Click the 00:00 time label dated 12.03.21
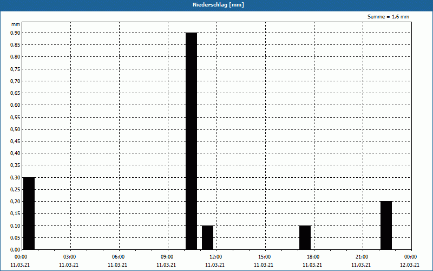 [x=411, y=257]
